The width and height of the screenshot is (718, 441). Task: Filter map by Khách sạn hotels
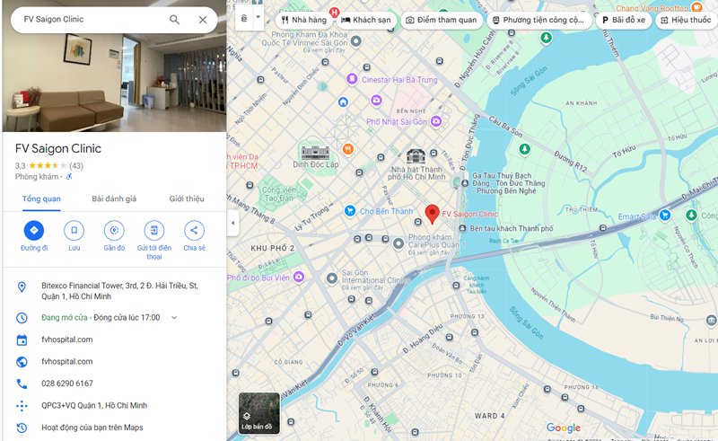click(x=365, y=20)
